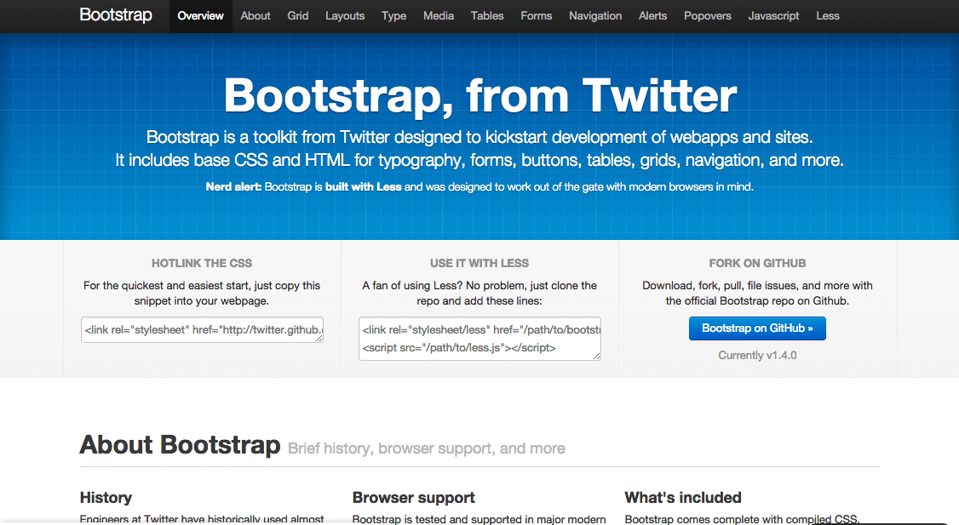Image resolution: width=959 pixels, height=525 pixels.
Task: Click the 'USE IT WITH LESS' heading
Action: point(479,264)
